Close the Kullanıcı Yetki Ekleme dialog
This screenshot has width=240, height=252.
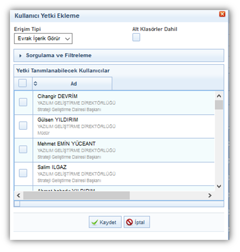(222, 14)
